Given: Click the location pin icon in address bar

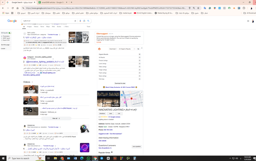Looking at the screenshot, I should point(189,8).
